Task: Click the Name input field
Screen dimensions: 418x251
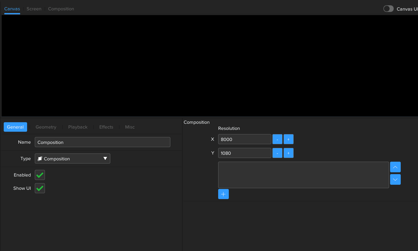Action: click(x=102, y=142)
